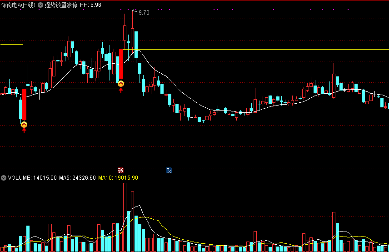Image resolution: width=389 pixels, height=252 pixels.
Task: Select the 深南电A(日线) stock title
Action: [x=18, y=5]
